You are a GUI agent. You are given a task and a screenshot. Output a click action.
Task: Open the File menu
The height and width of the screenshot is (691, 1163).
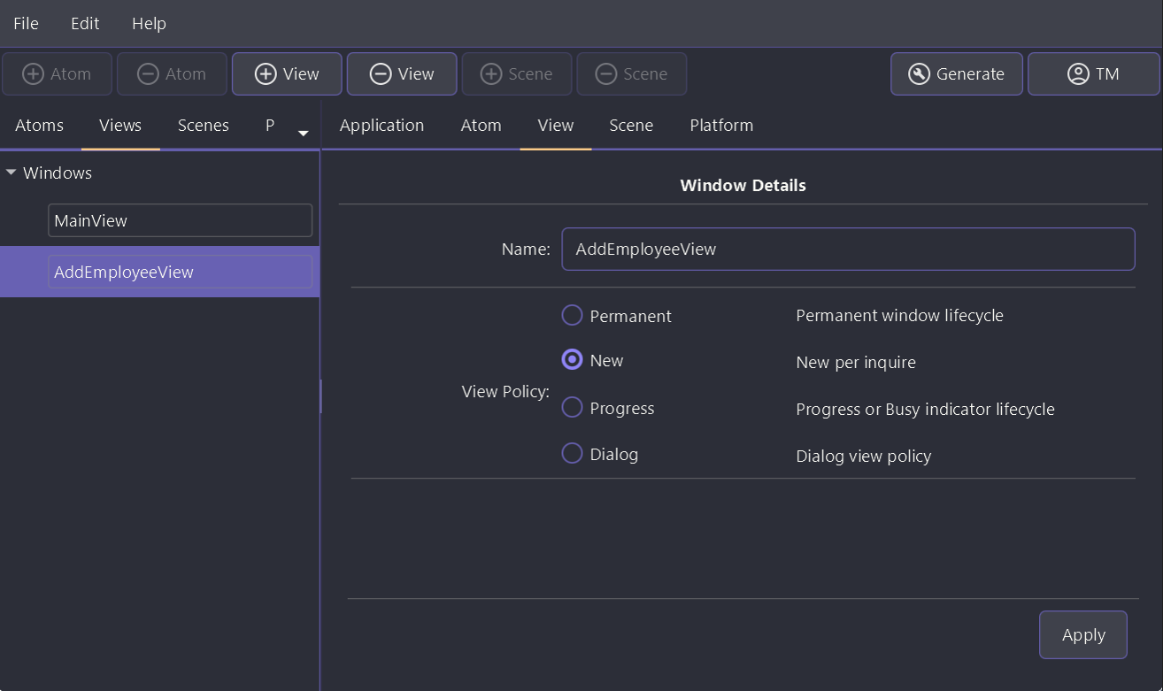pos(26,24)
